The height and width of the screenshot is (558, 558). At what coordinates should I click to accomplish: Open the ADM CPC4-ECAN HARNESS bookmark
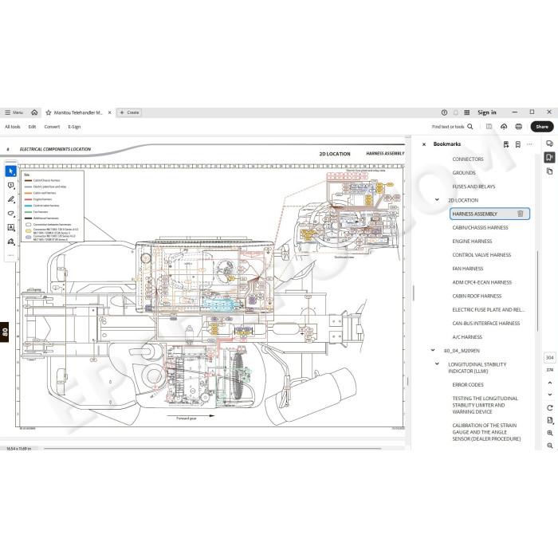[x=481, y=282]
